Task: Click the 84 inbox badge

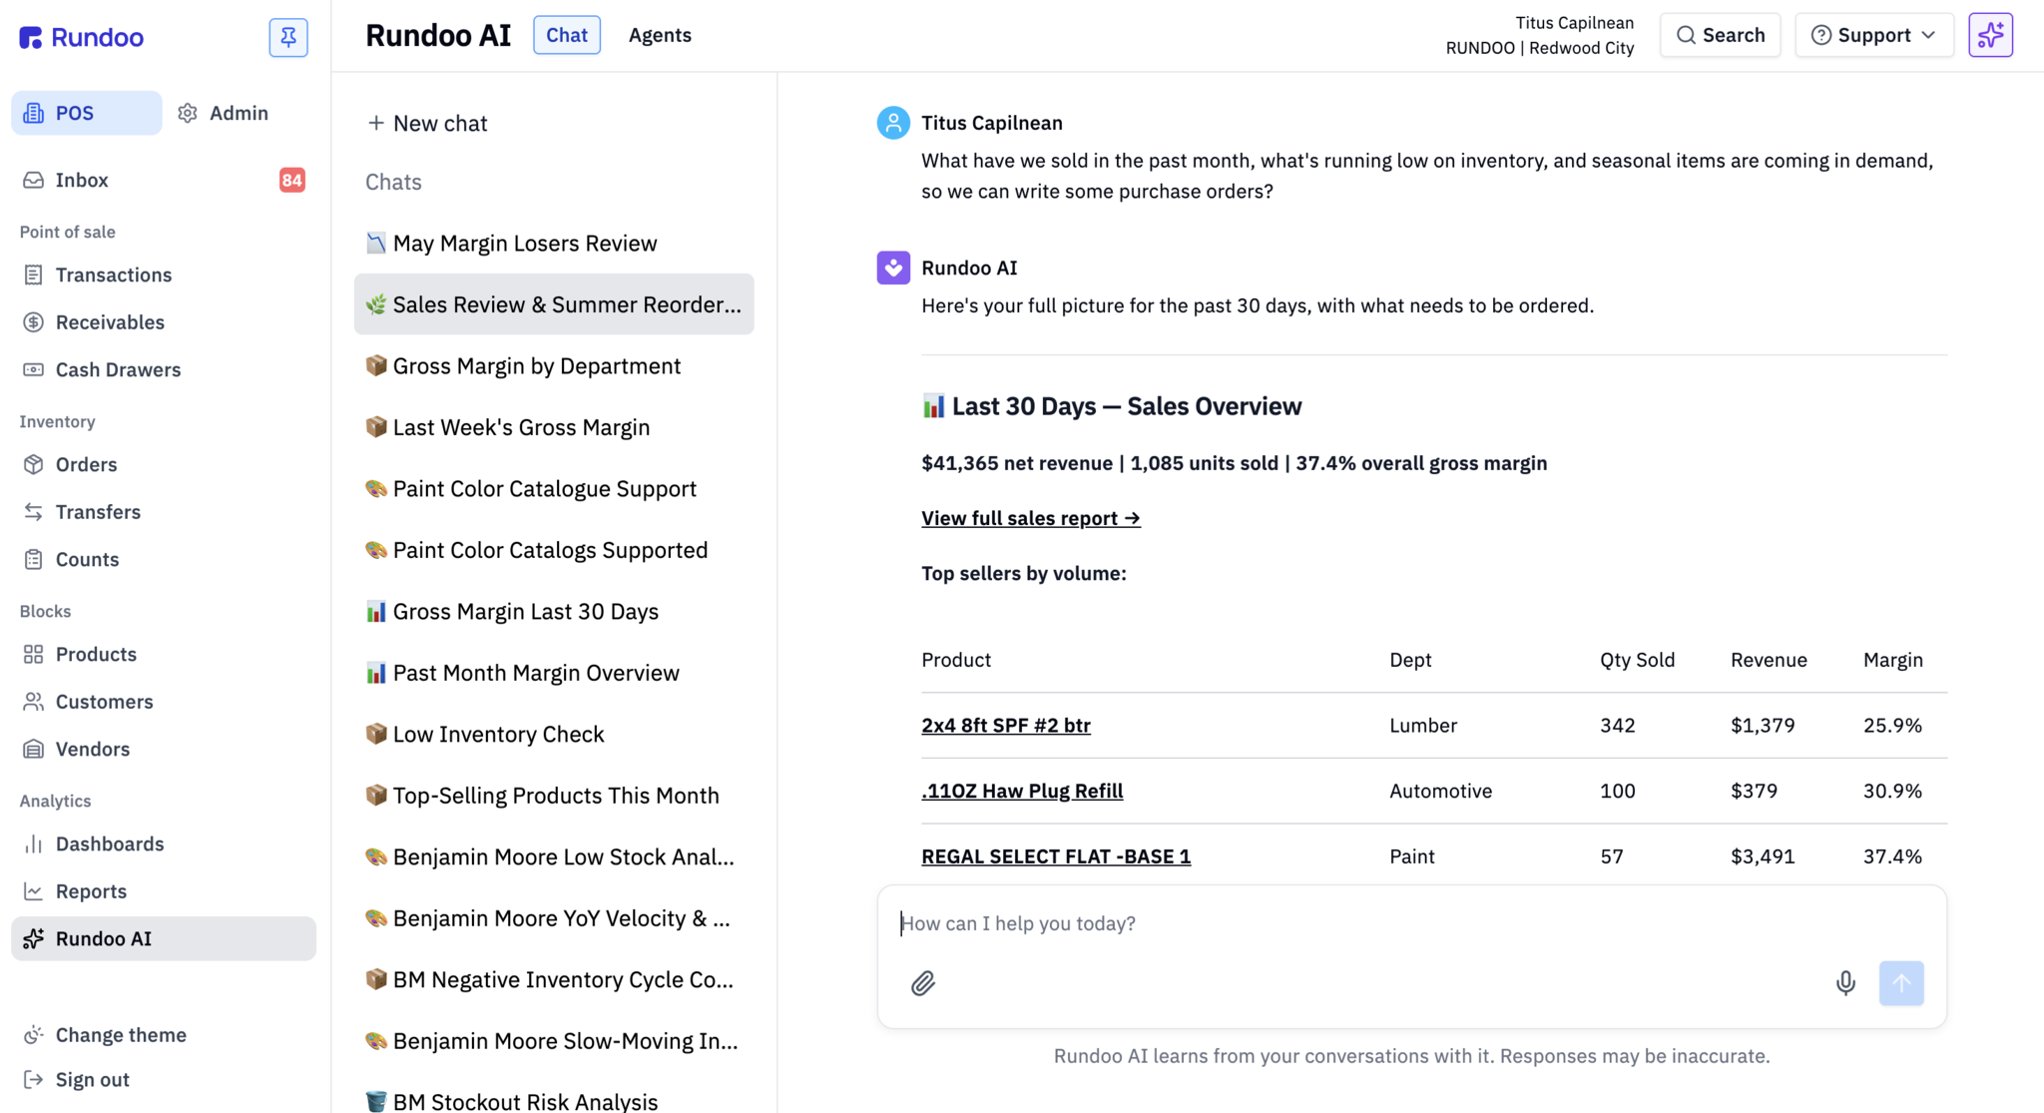Action: [x=291, y=180]
